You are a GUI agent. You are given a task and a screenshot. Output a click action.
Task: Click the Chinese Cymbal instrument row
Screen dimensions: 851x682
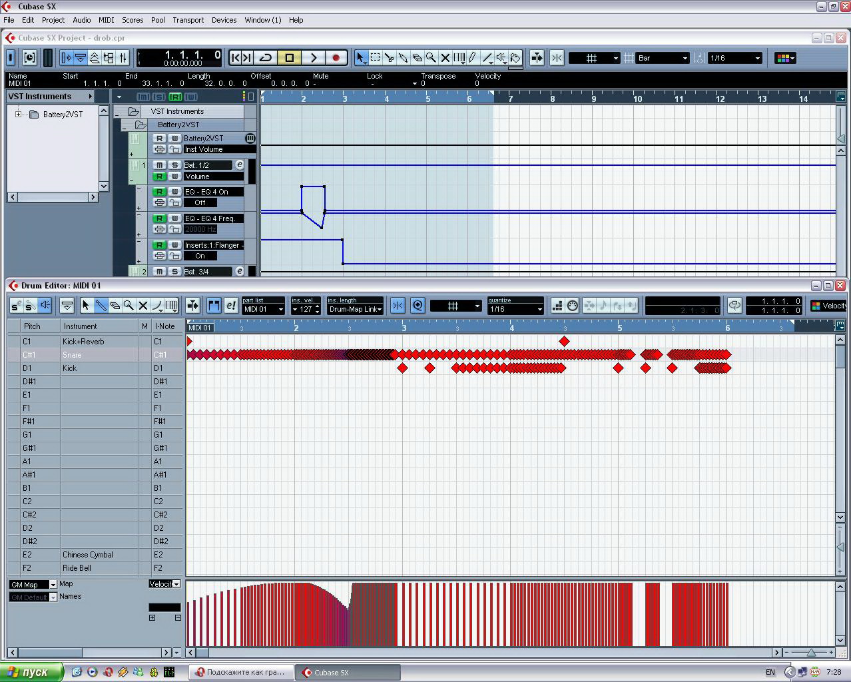pos(95,555)
